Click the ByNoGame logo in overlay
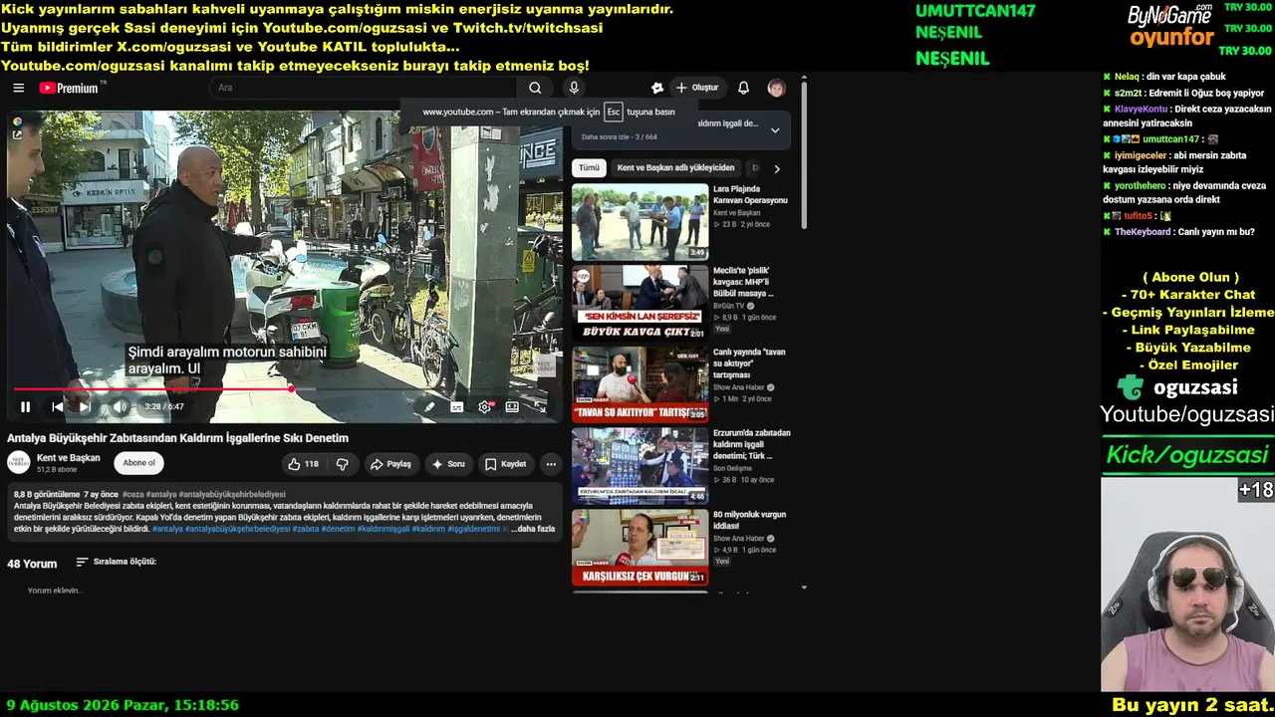The width and height of the screenshot is (1275, 717). 1169,15
